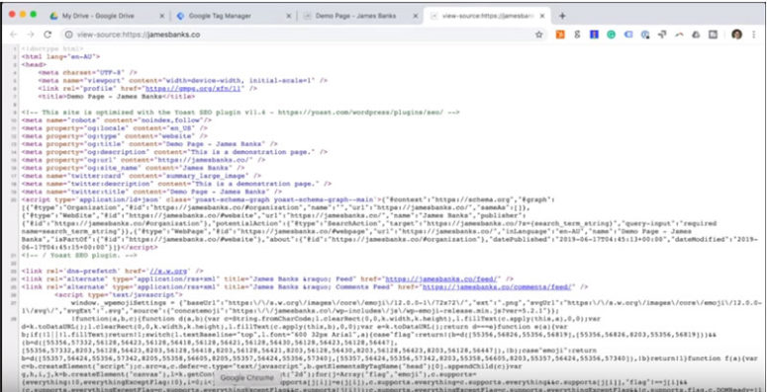This screenshot has height=392, width=767.
Task: Click the meta viewport line
Action: pyautogui.click(x=182, y=81)
